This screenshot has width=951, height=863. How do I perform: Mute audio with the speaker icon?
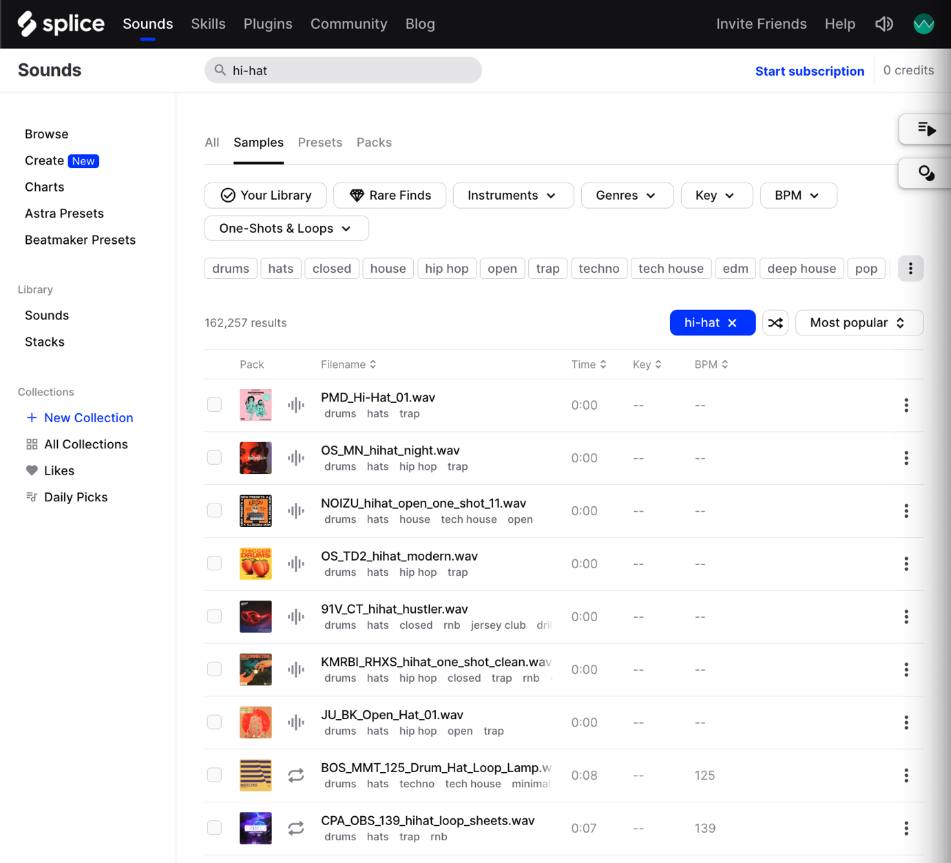[x=884, y=23]
